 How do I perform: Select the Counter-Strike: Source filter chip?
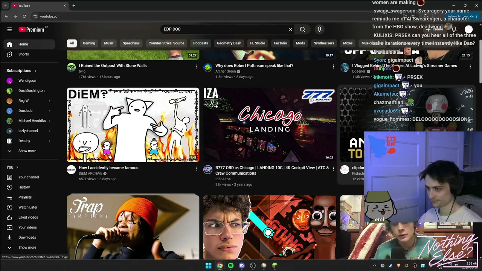point(166,43)
